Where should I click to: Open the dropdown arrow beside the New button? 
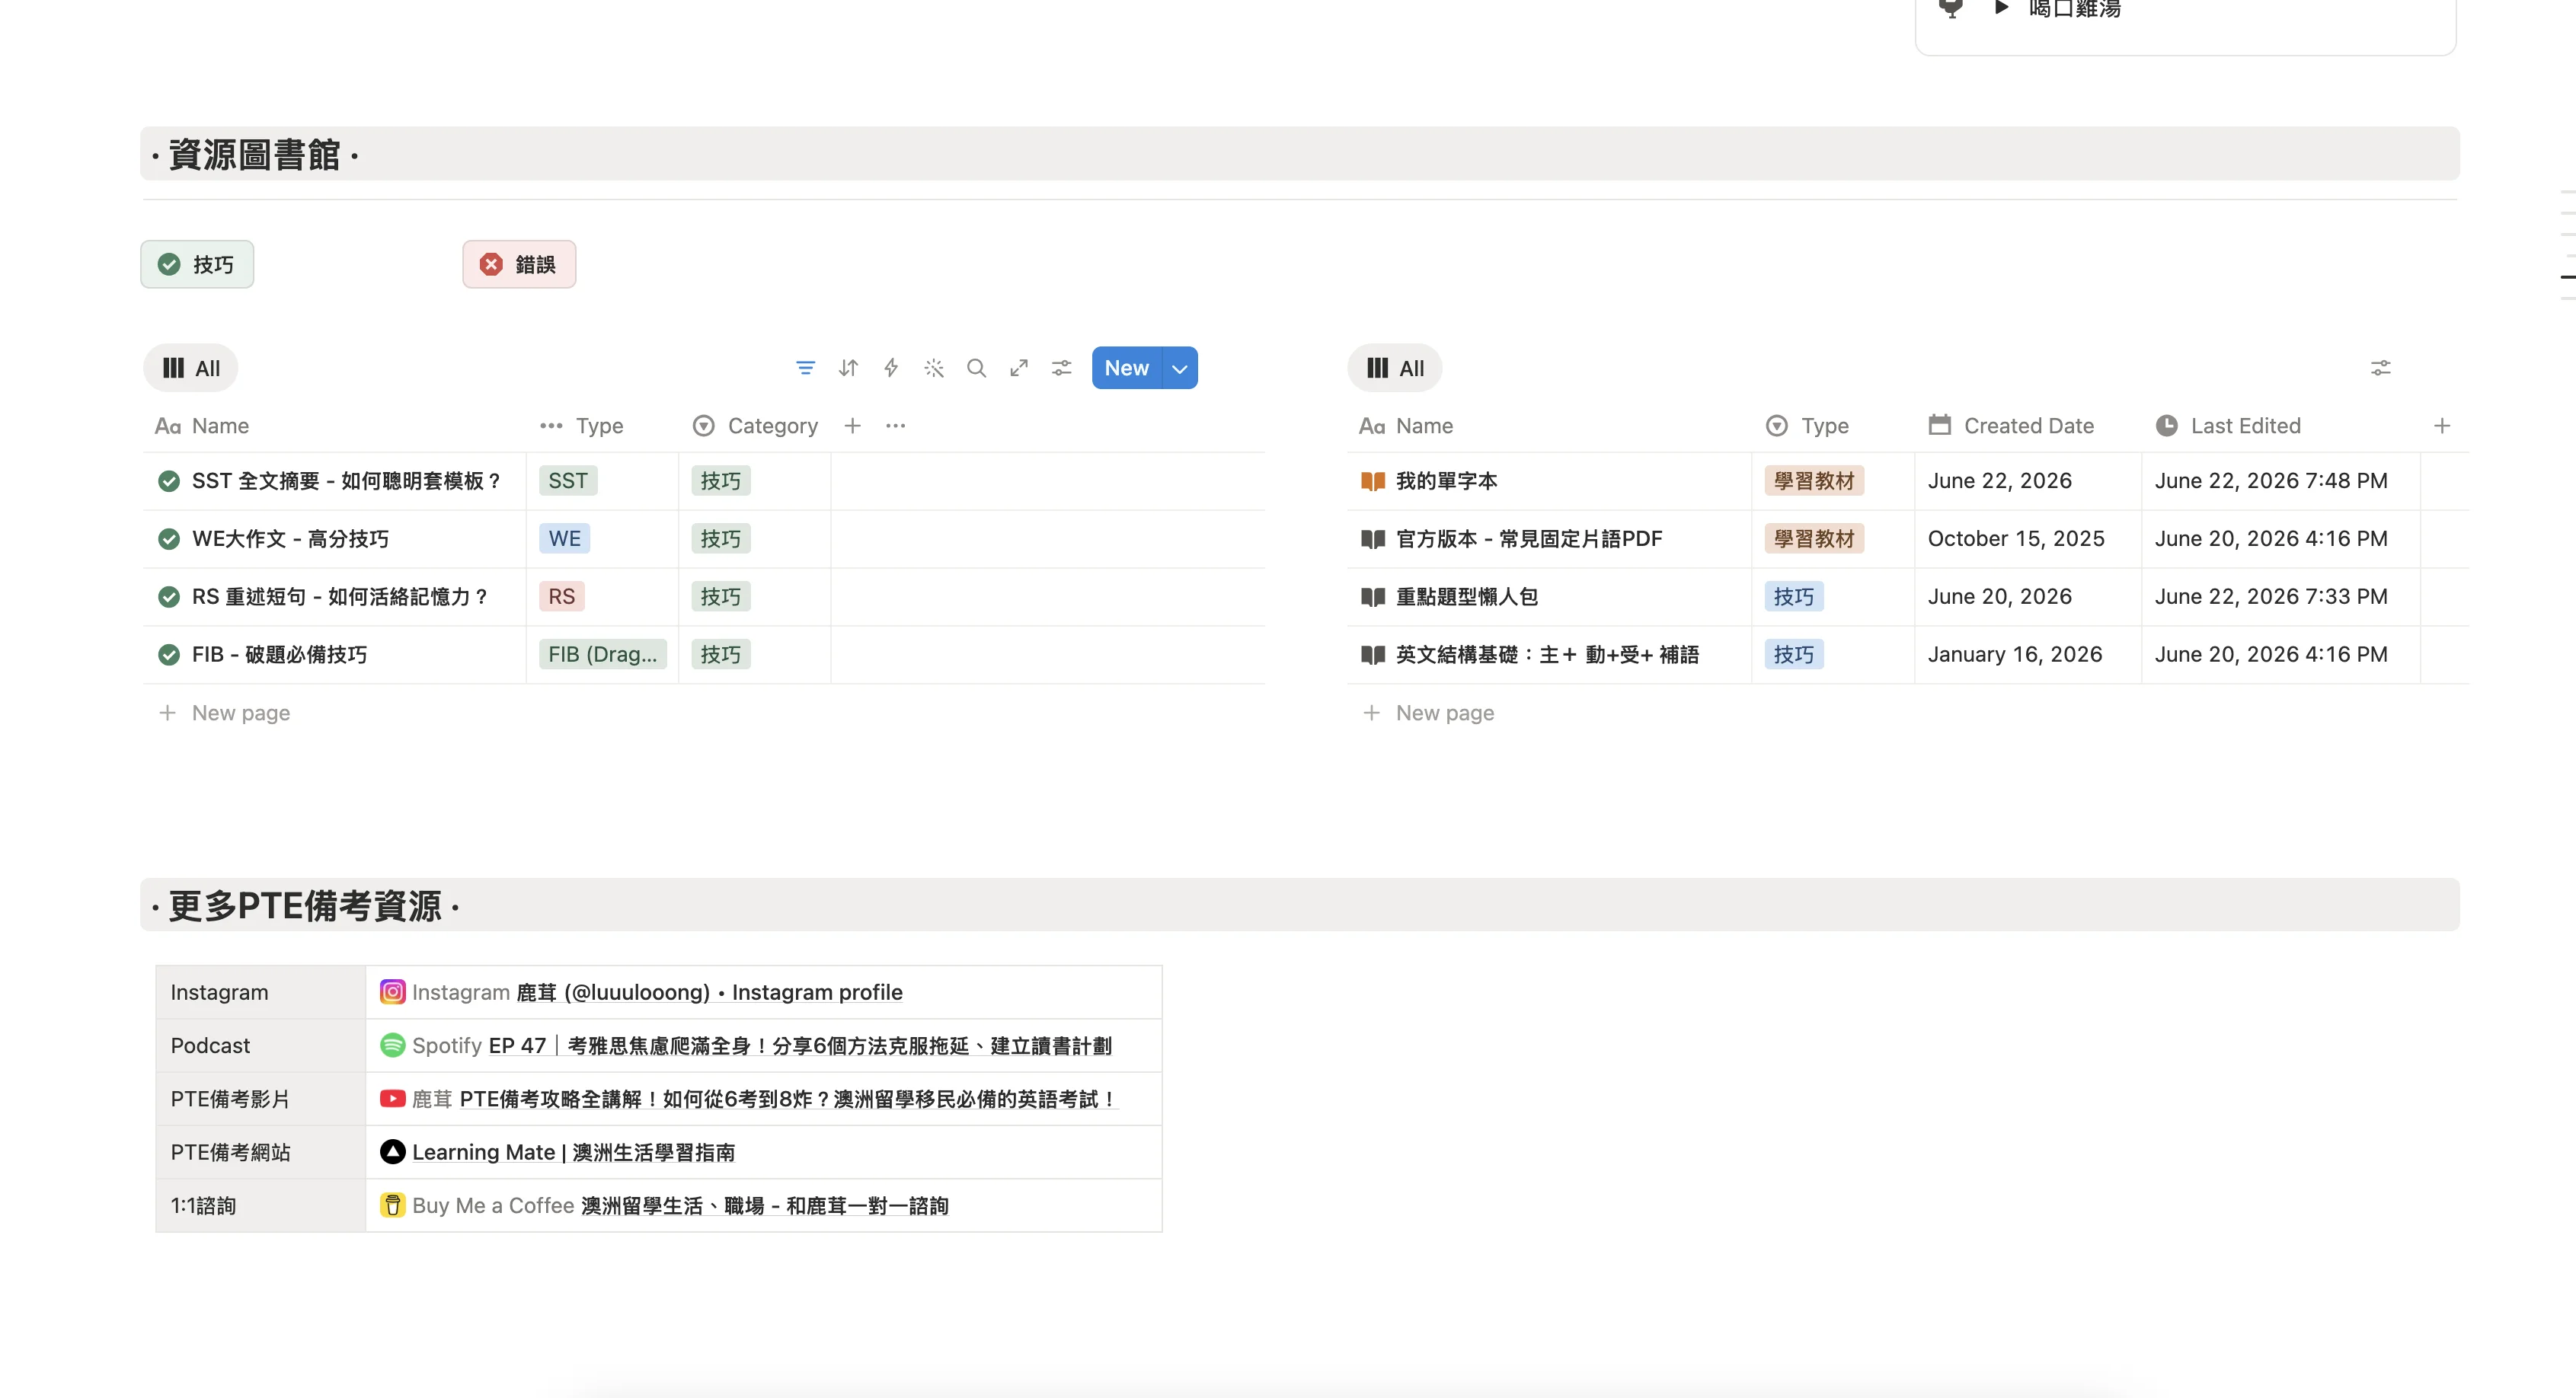pos(1180,368)
